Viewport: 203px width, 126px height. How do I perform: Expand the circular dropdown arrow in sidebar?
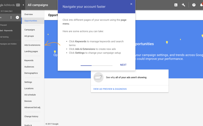(x=17, y=17)
